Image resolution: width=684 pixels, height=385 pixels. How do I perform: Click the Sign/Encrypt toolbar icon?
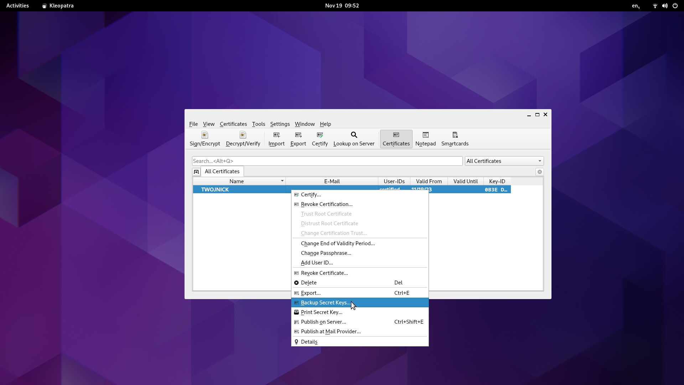[204, 139]
